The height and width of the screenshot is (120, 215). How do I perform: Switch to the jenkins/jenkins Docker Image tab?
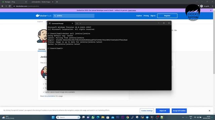tap(41, 2)
